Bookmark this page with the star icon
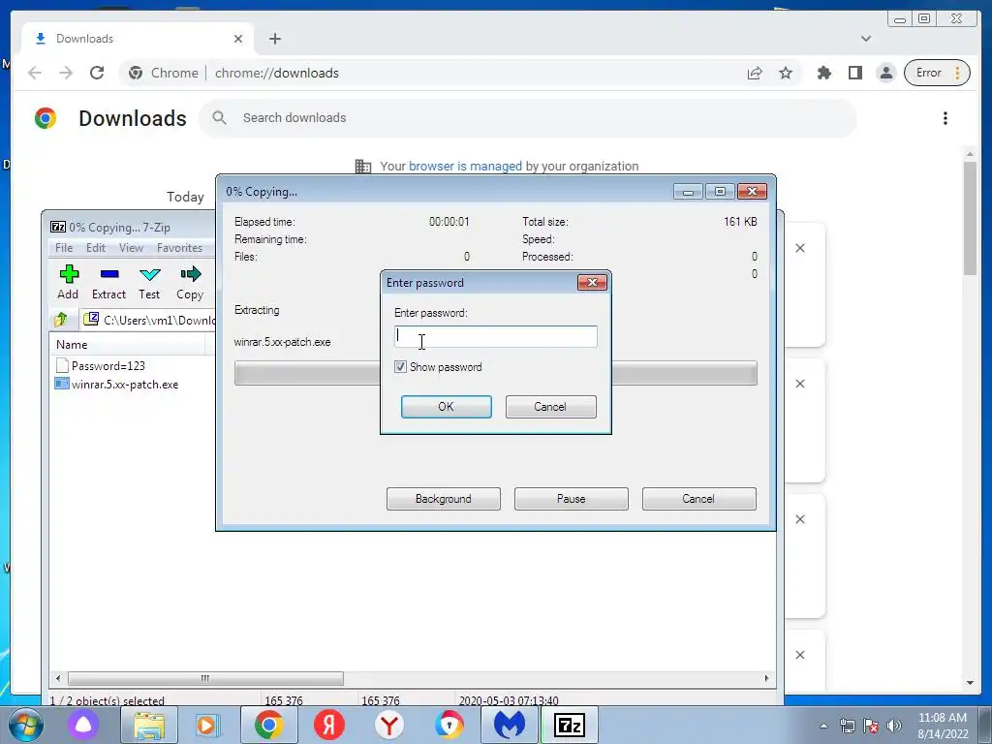The image size is (992, 744). (785, 73)
